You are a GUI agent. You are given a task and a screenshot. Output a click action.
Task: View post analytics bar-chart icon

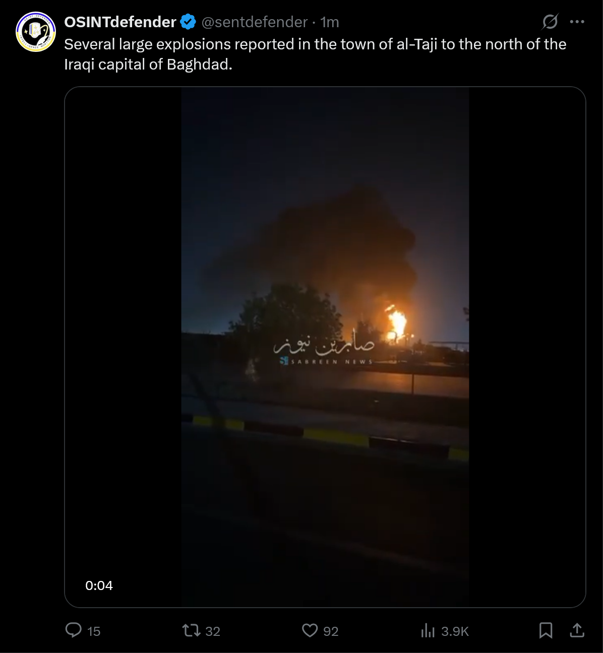[428, 630]
